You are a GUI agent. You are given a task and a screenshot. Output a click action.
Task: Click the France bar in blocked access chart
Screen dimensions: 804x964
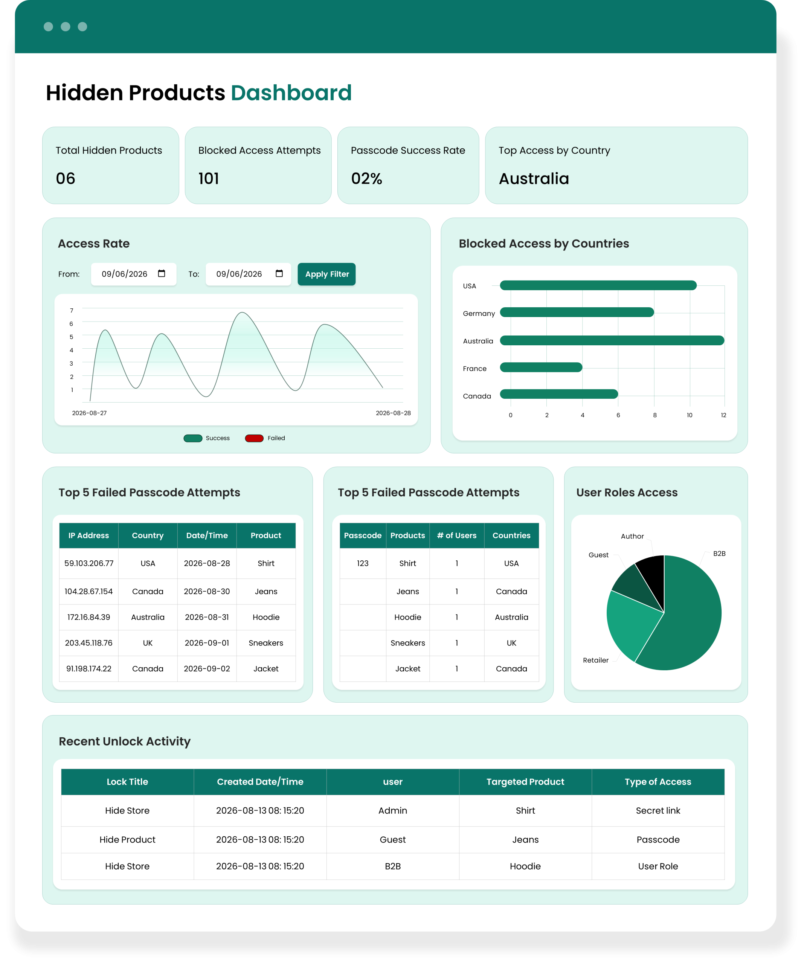541,367
